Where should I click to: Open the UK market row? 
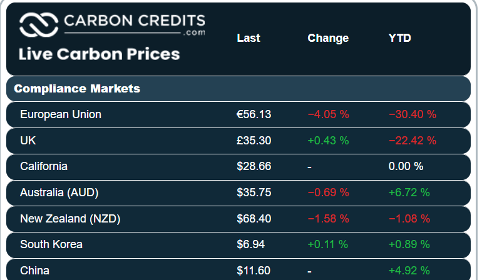(28, 141)
